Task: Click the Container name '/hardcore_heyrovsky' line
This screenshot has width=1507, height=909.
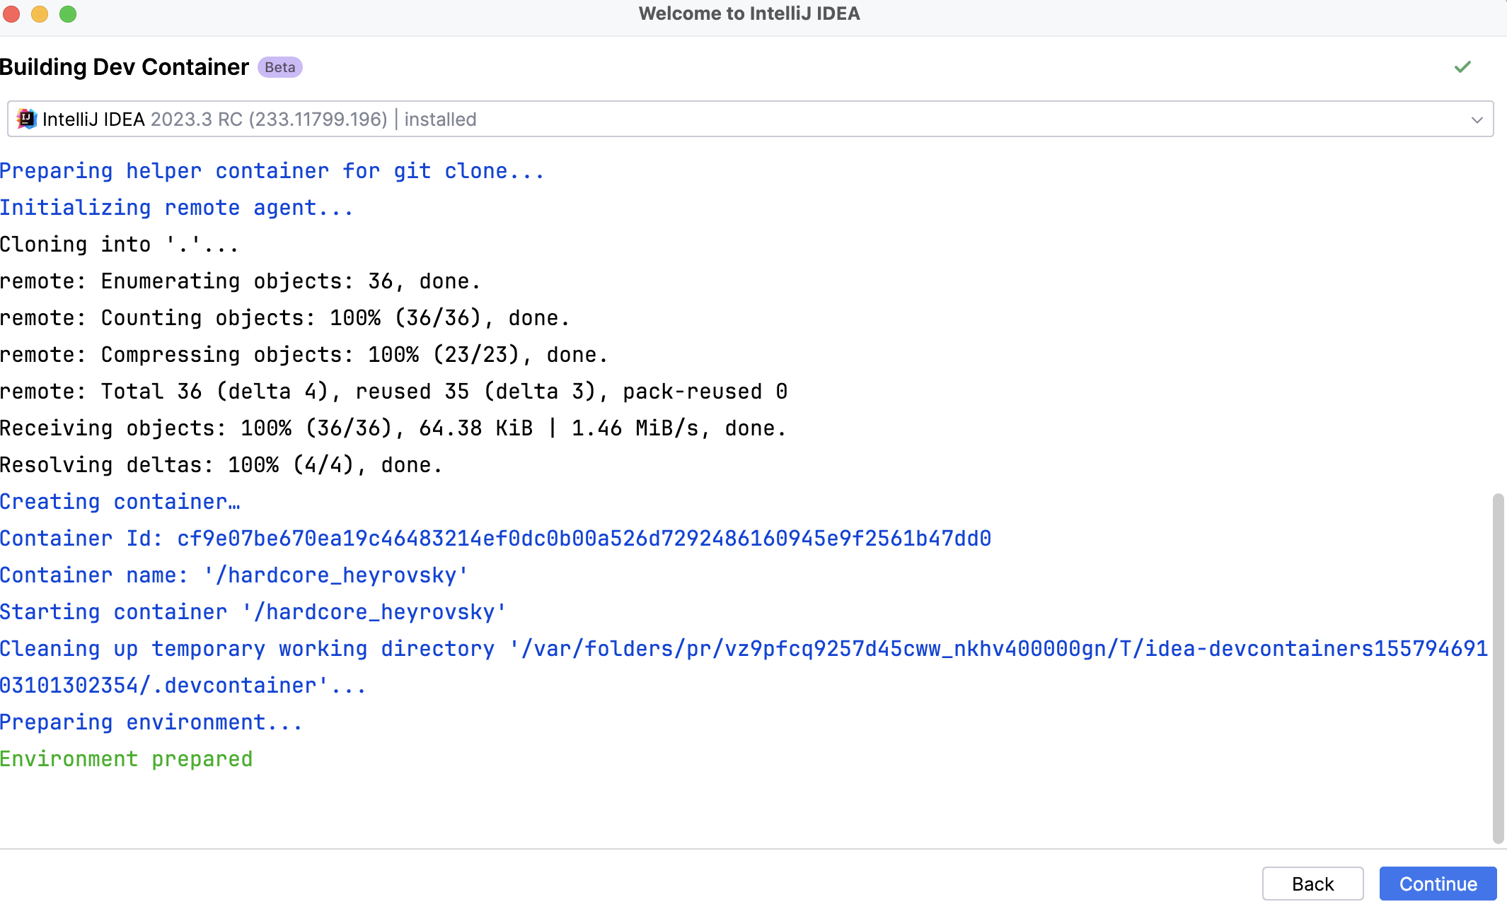Action: tap(233, 575)
